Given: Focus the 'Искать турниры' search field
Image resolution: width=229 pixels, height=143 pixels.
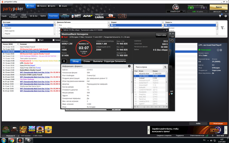Looking at the screenshot, I should (x=19, y=40).
